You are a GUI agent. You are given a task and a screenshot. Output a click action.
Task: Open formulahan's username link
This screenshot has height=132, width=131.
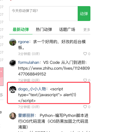coord(29,62)
